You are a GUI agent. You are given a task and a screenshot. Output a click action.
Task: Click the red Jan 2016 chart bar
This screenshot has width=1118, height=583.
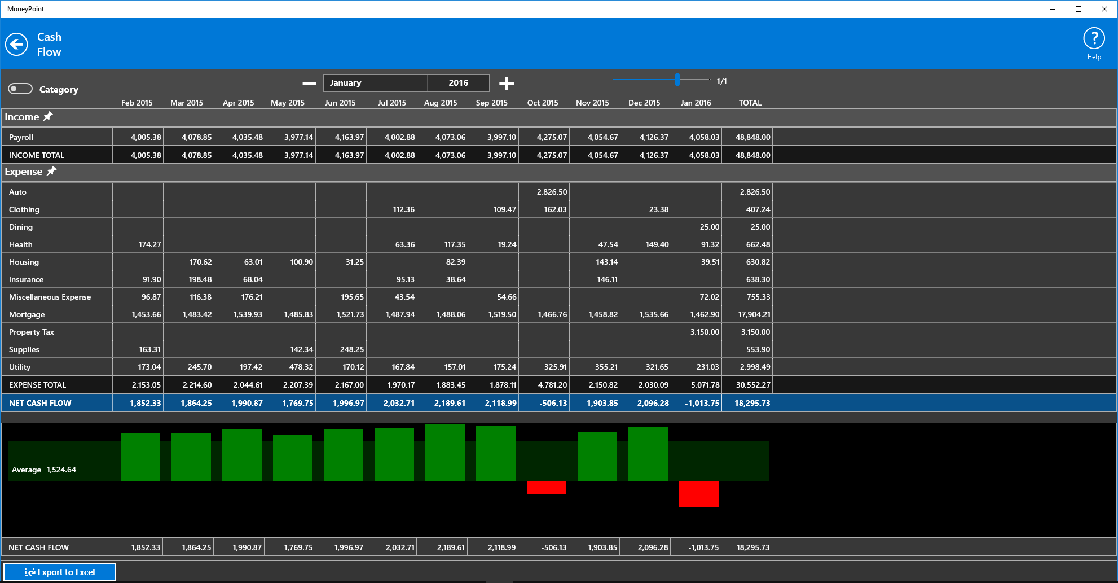[x=699, y=494]
